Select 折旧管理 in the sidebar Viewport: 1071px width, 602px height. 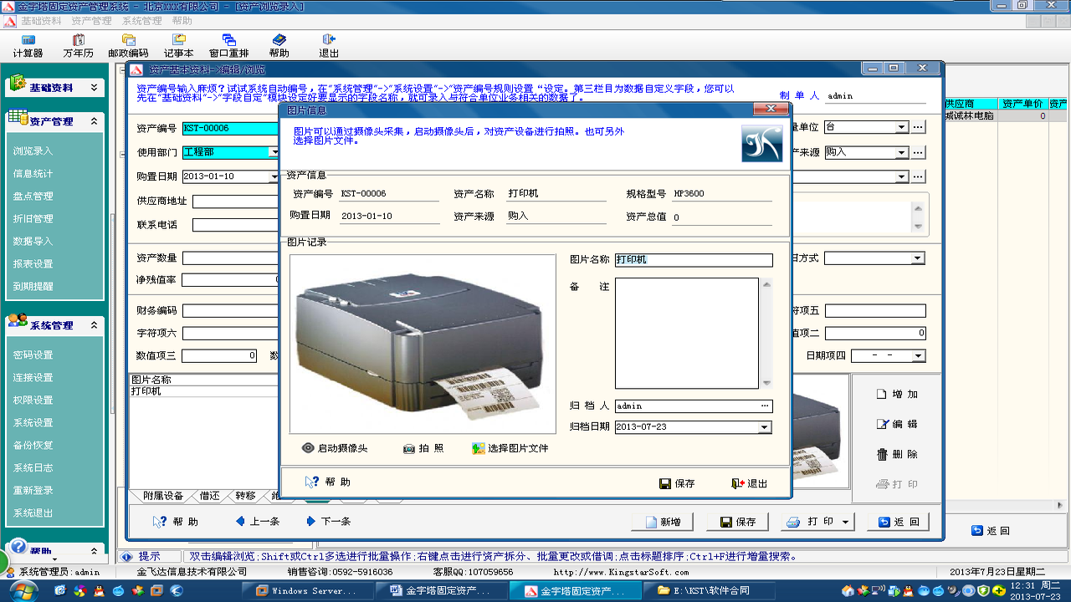click(33, 219)
